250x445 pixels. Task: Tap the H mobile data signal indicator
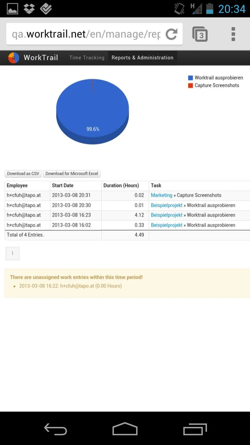[x=196, y=9]
